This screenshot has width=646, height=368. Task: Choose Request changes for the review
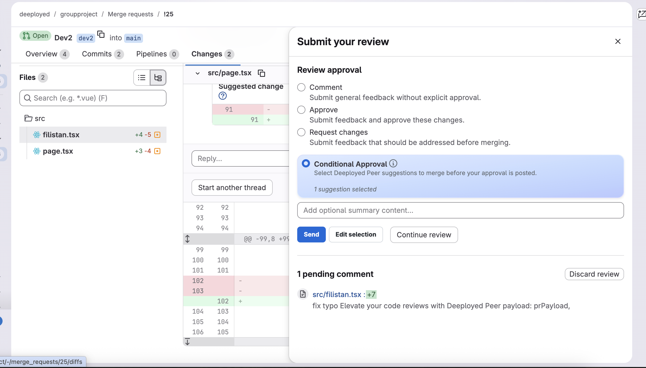point(301,132)
